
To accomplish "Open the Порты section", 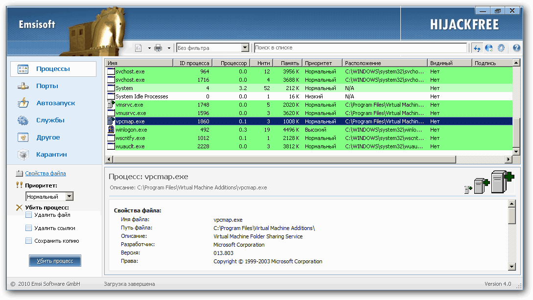I will tap(47, 86).
